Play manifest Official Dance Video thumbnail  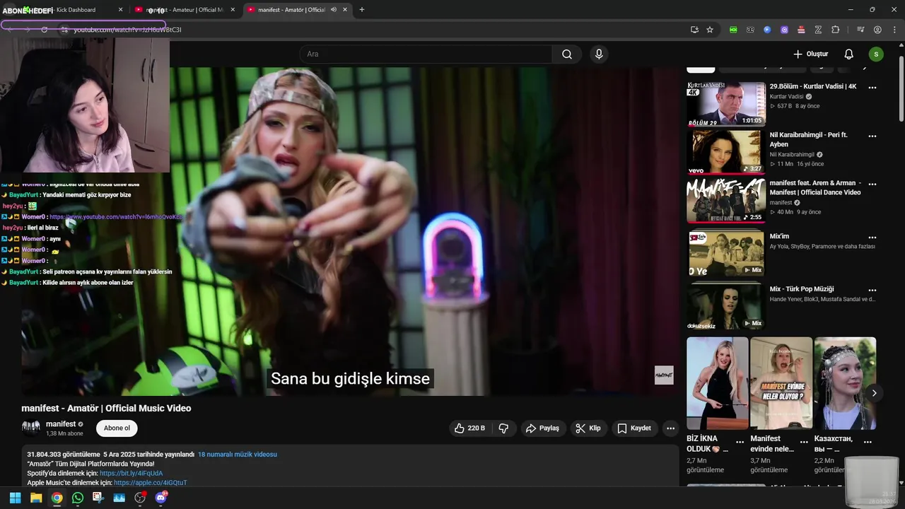point(726,200)
